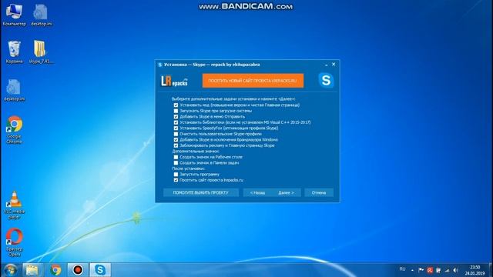Viewport: 493px width, 277px height.
Task: Switch to the Skype installer taskbar button
Action: pos(100,270)
